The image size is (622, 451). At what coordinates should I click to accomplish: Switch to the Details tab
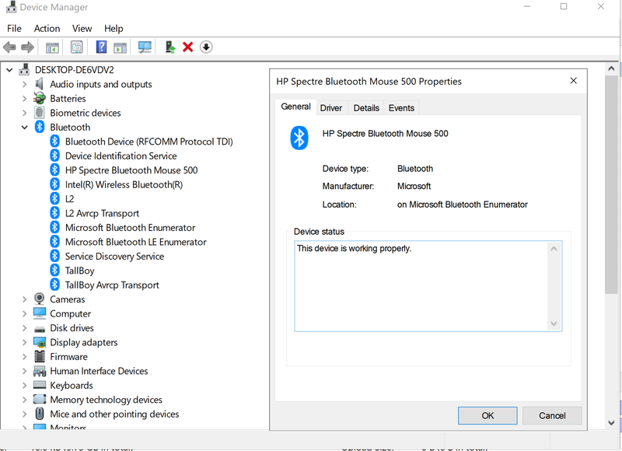coord(366,108)
